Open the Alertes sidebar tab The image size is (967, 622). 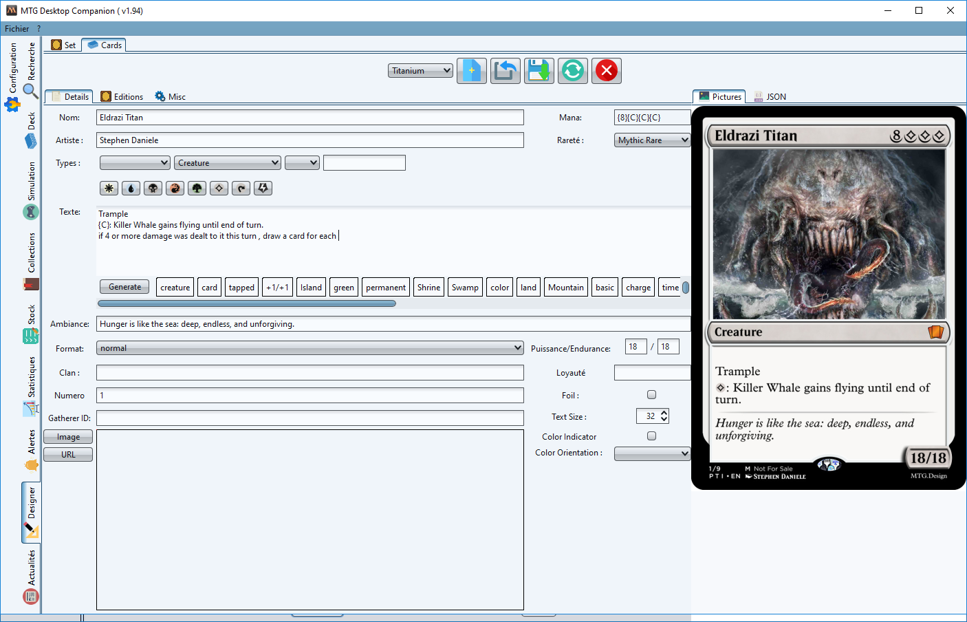click(x=31, y=451)
